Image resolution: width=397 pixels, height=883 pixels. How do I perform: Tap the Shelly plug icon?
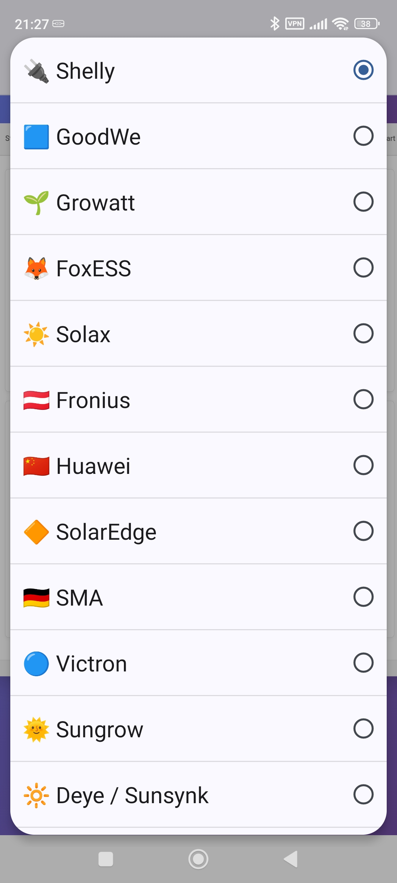coord(36,71)
